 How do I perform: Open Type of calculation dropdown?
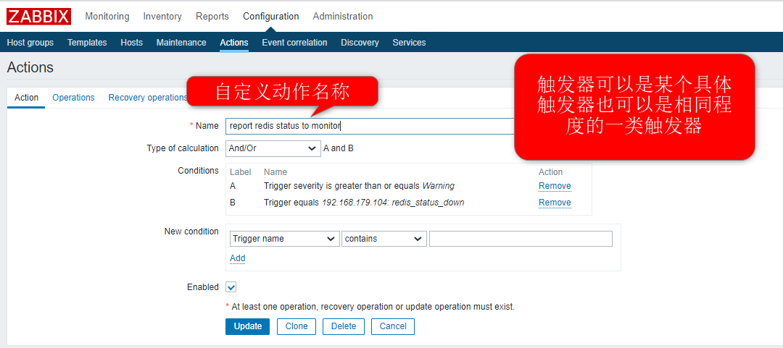[273, 148]
